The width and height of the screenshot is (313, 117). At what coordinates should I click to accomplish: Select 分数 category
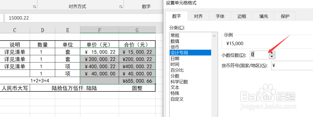pyautogui.click(x=190, y=76)
